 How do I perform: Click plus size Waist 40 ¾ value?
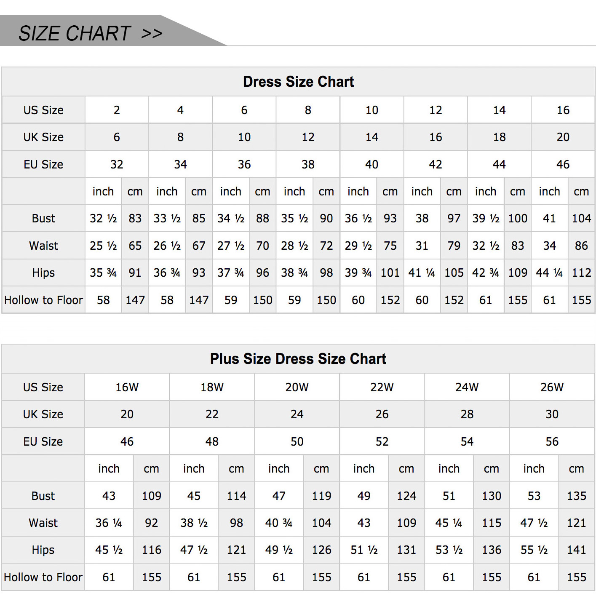[279, 523]
